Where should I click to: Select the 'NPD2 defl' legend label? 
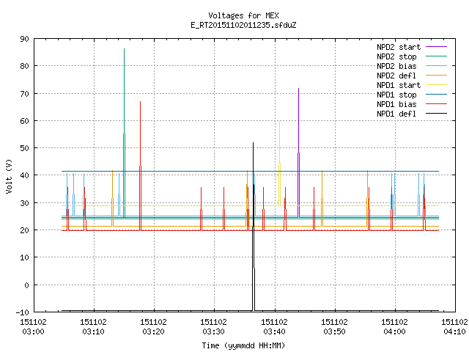[396, 76]
